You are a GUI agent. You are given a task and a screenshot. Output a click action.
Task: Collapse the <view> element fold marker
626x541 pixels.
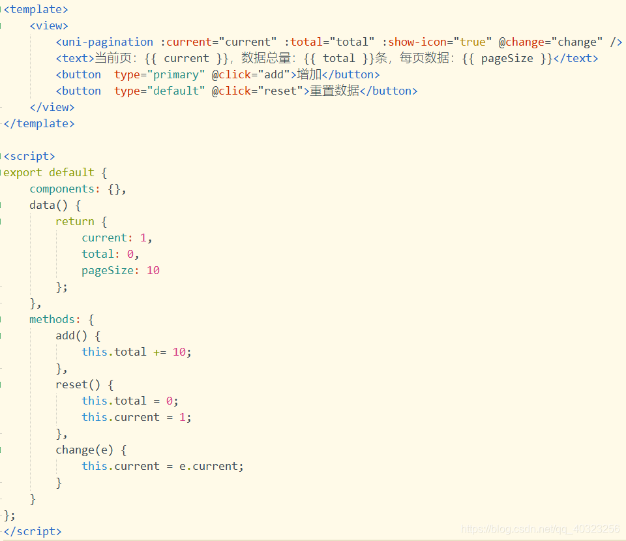pyautogui.click(x=2, y=25)
